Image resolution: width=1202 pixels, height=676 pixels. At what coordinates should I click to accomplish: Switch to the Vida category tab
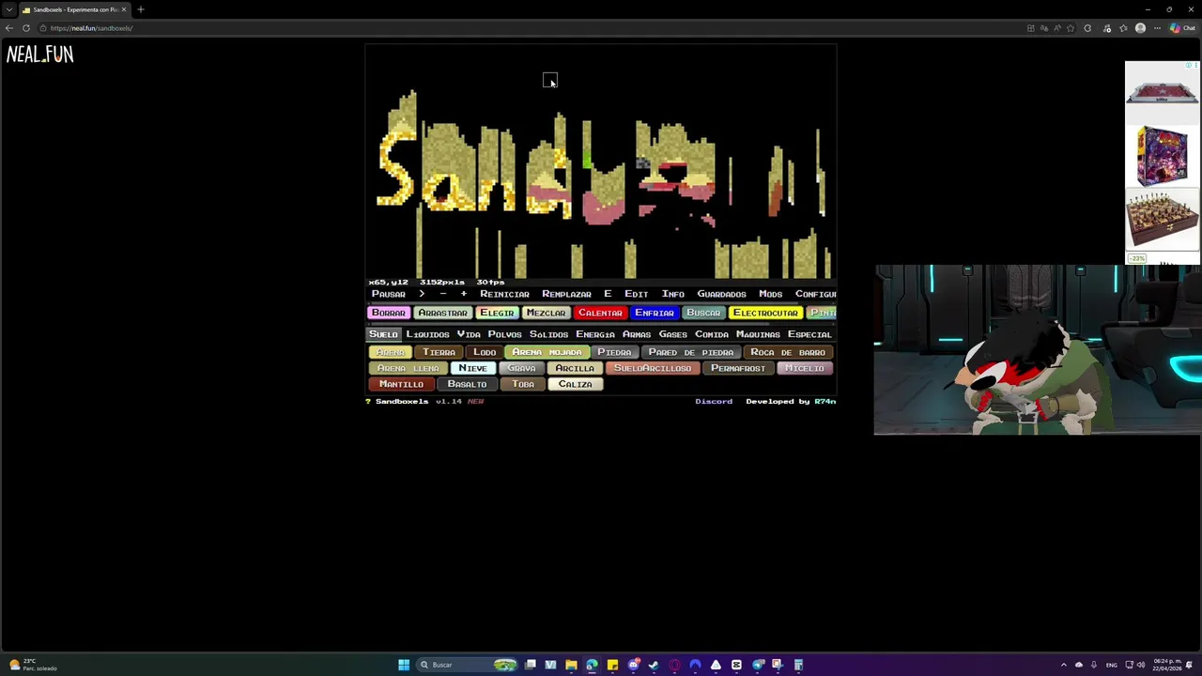[x=469, y=334]
